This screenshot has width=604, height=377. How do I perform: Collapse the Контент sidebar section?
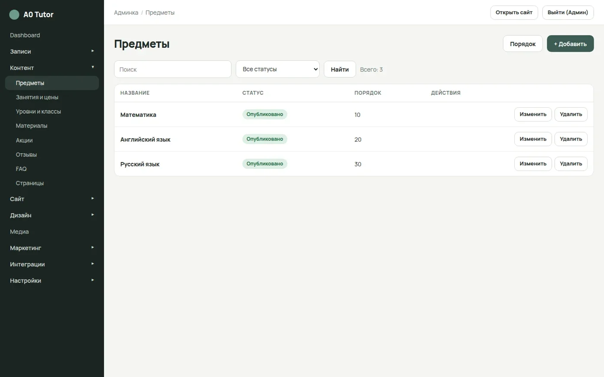tap(52, 68)
